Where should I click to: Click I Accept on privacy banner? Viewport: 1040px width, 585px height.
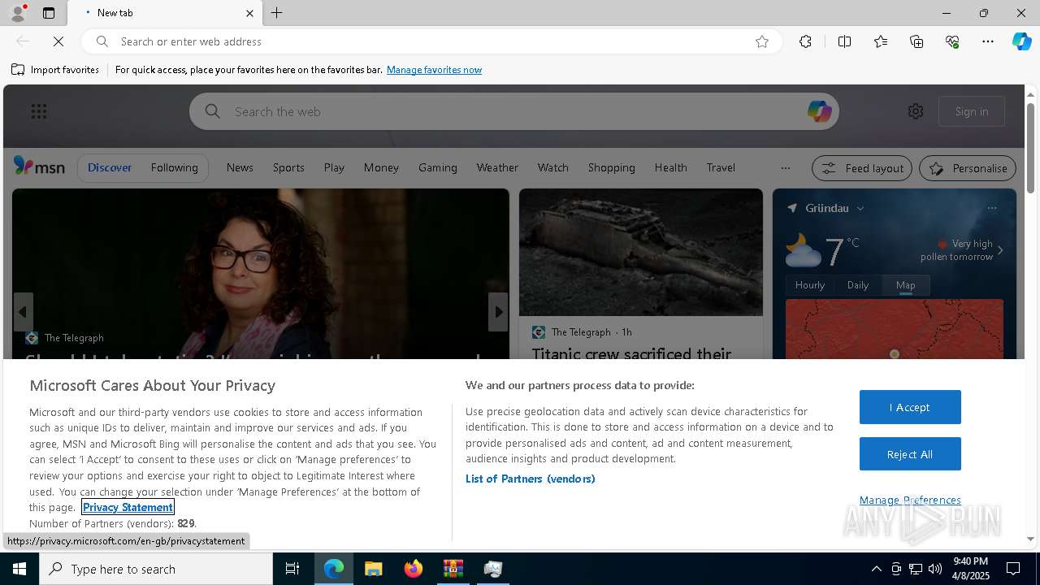[910, 407]
